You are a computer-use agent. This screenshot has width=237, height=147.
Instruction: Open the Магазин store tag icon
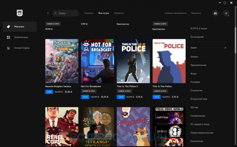pos(8,27)
